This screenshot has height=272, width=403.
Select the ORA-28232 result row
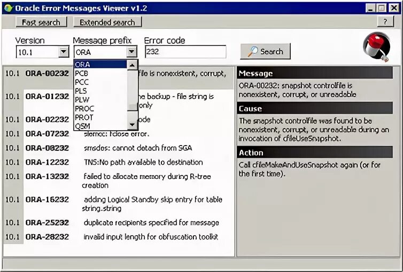point(119,237)
